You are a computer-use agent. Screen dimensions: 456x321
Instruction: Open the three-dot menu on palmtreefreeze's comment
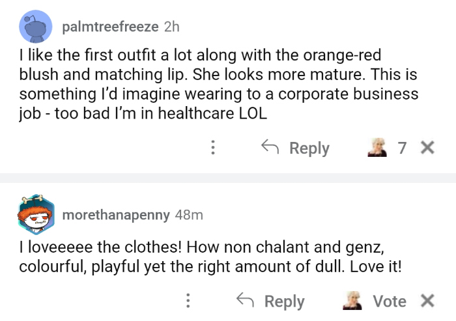pos(212,148)
